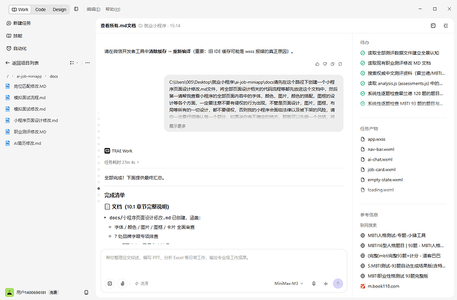Click the thumbs-down icon on the reply
The height and width of the screenshot is (300, 457).
coord(325,64)
